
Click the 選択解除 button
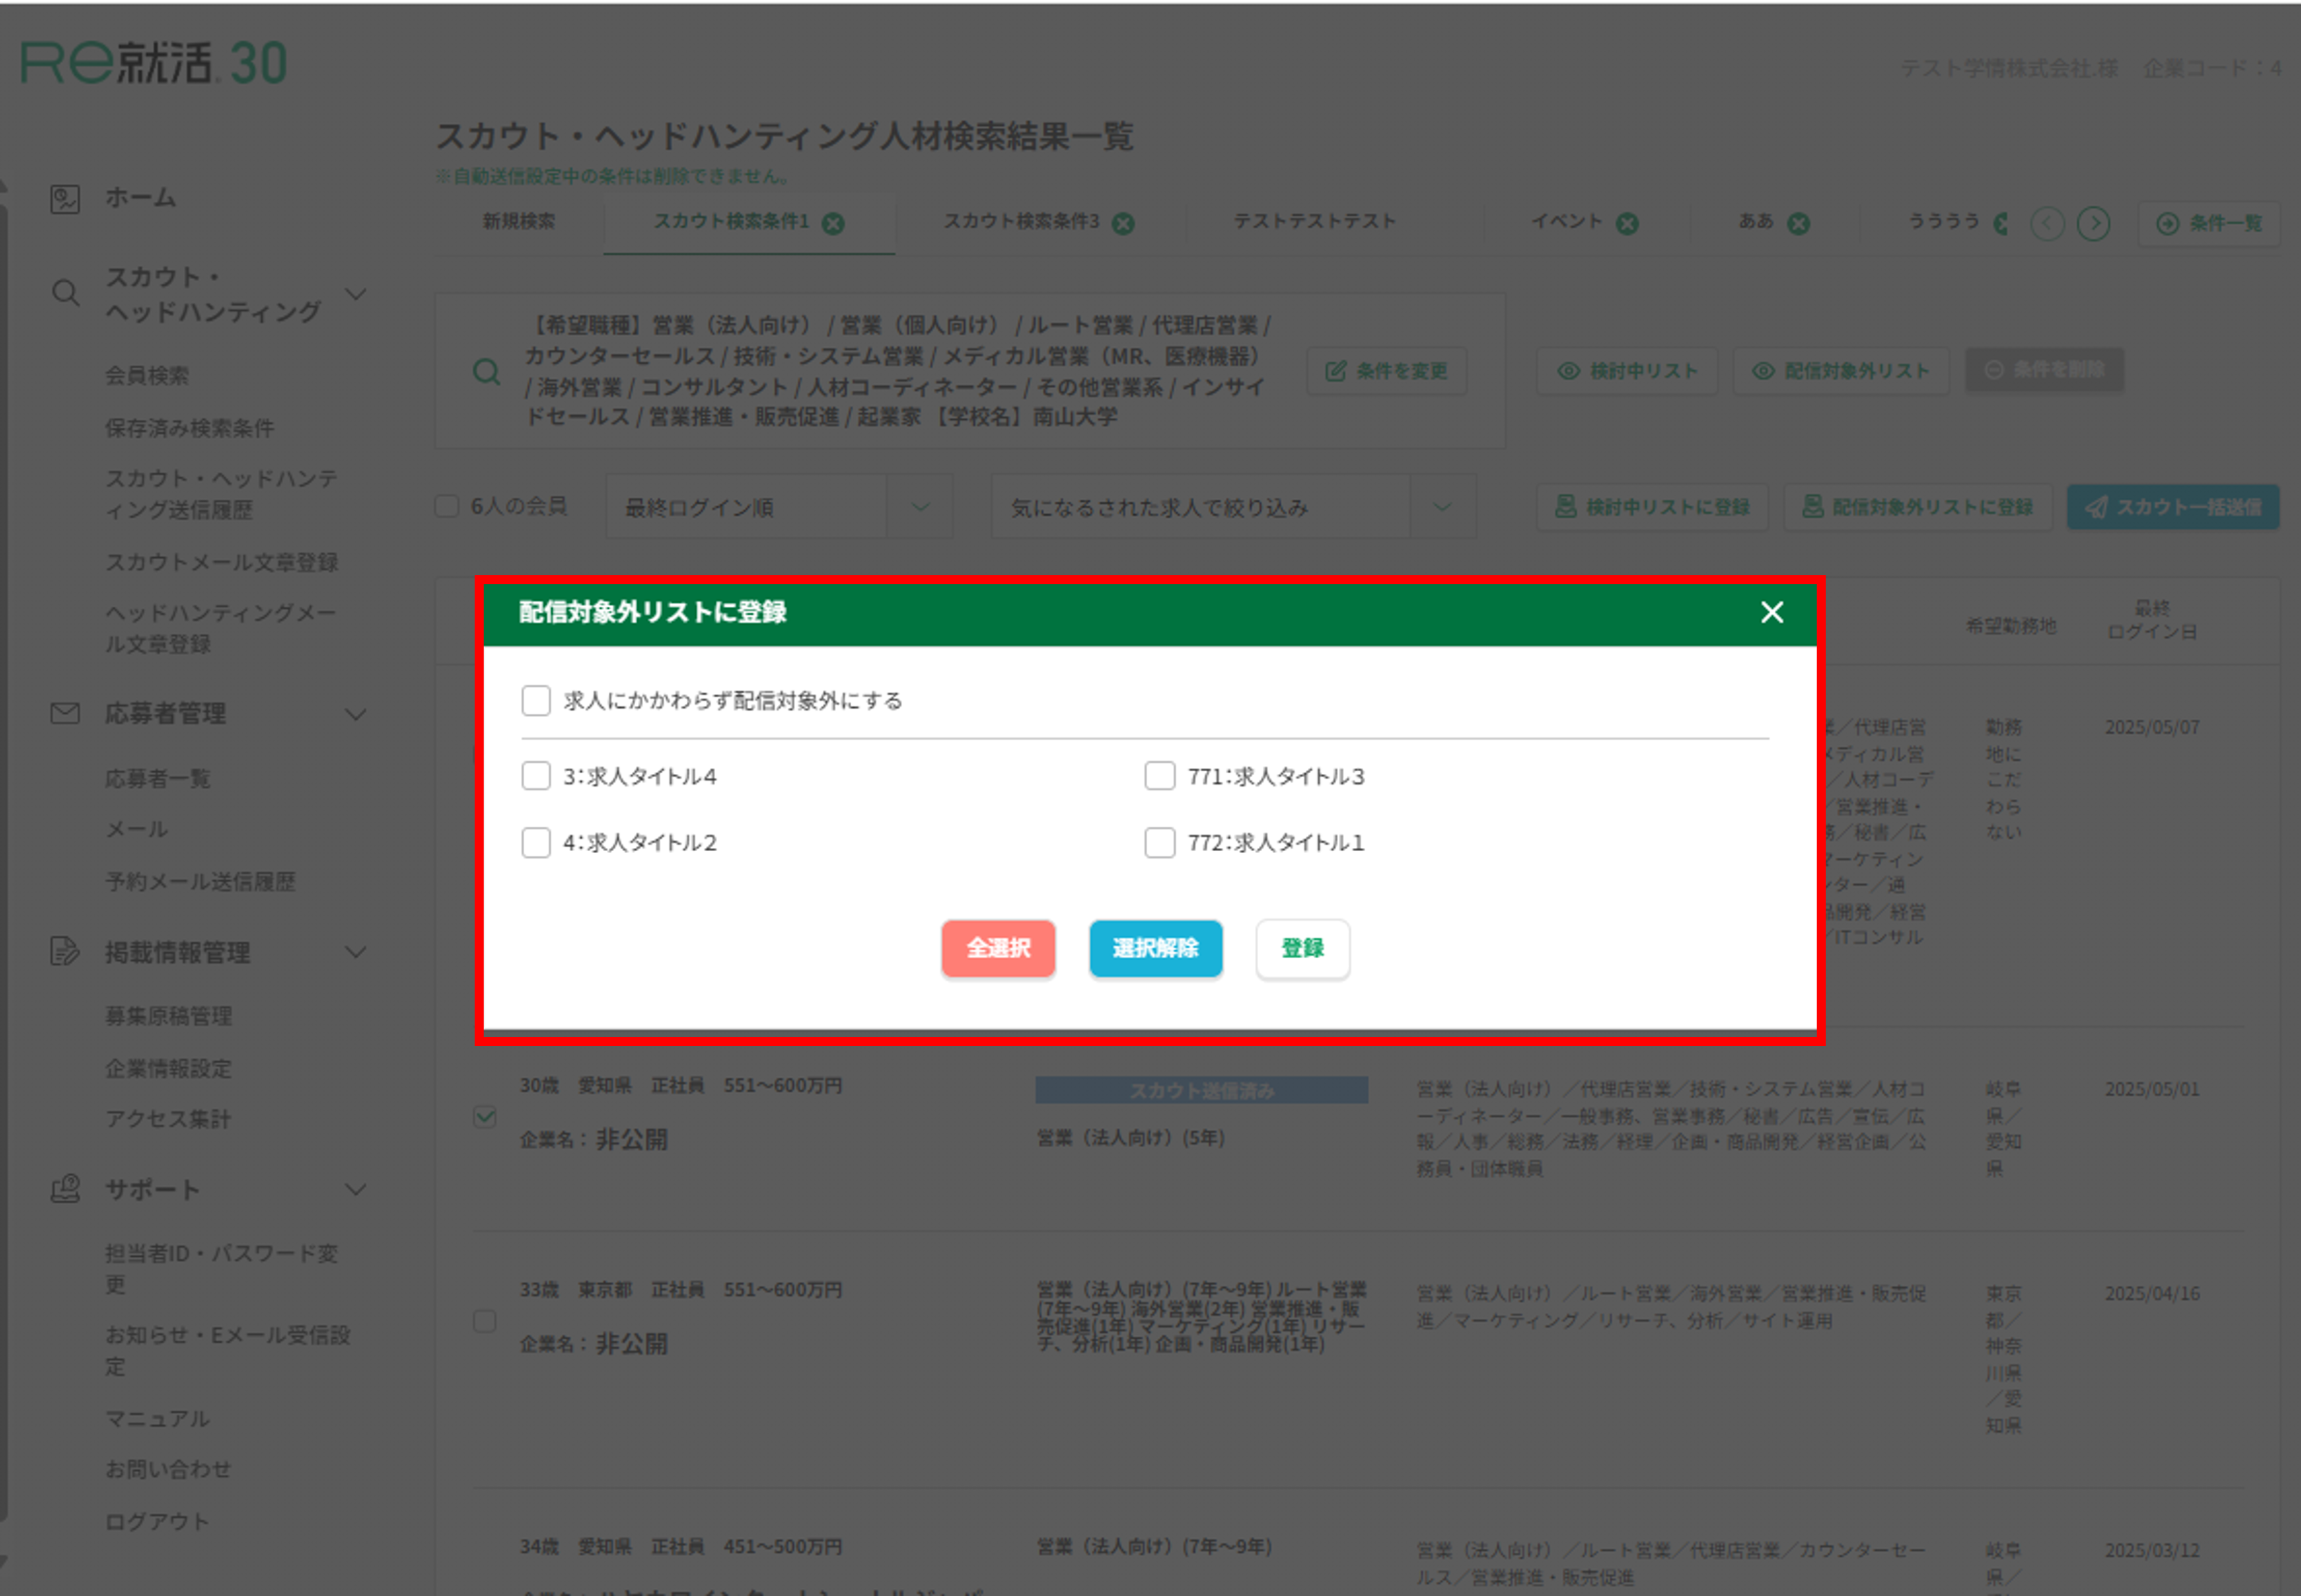pos(1155,948)
